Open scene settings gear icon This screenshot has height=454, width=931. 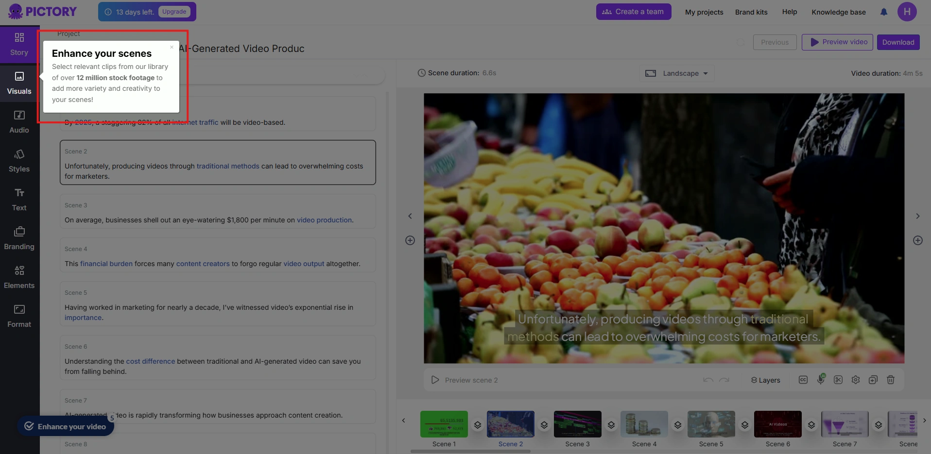(856, 380)
